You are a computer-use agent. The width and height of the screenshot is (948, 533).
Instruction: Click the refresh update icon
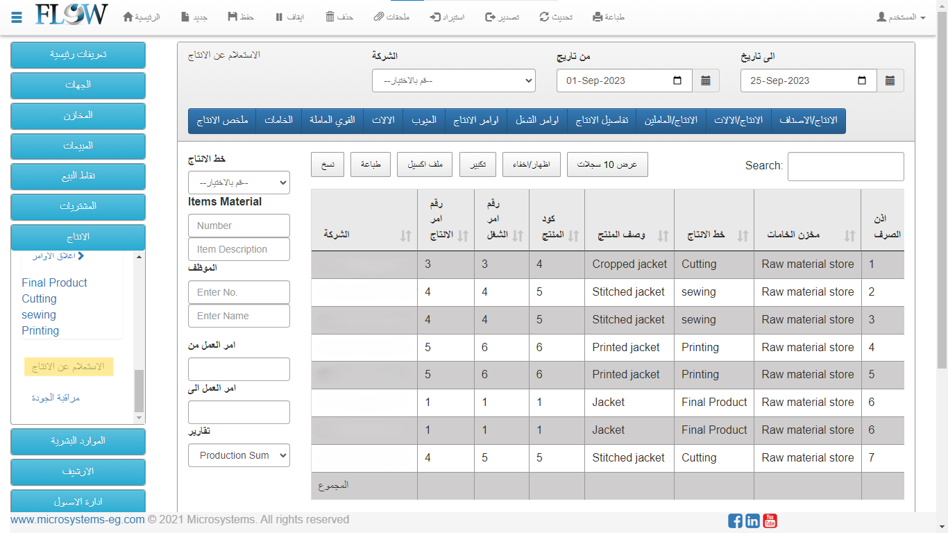[545, 17]
